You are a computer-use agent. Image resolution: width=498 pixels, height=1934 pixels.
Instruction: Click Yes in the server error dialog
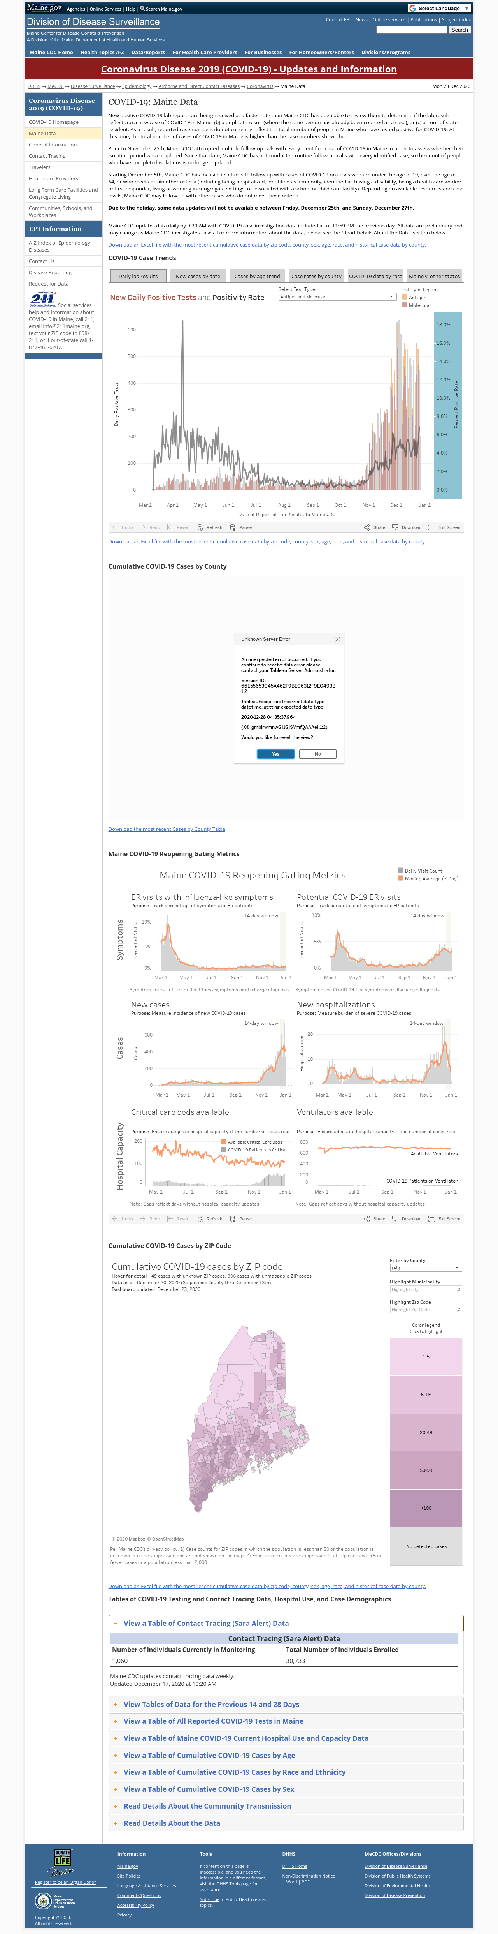(275, 754)
